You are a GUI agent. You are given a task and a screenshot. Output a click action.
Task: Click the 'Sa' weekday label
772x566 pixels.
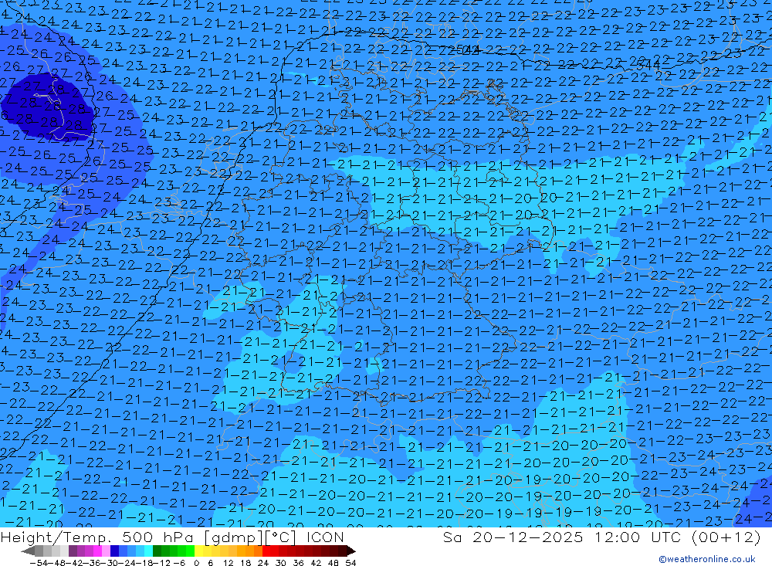click(x=452, y=537)
